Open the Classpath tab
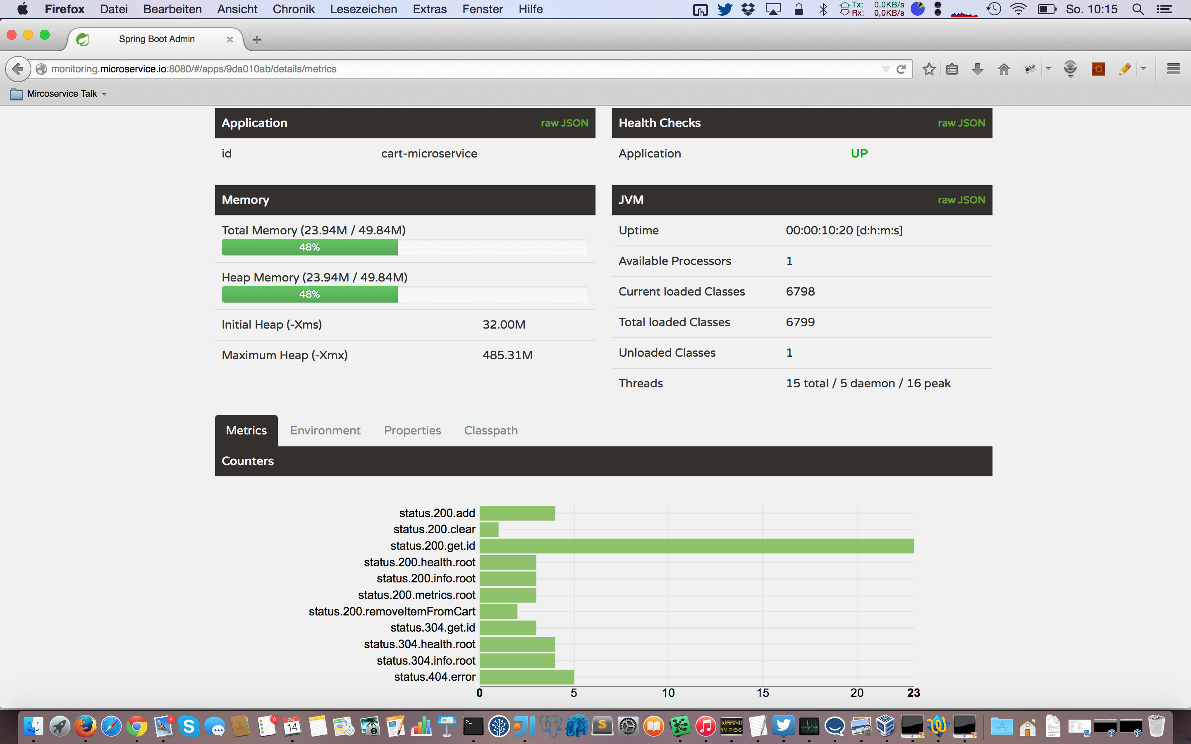The width and height of the screenshot is (1191, 744). [491, 431]
